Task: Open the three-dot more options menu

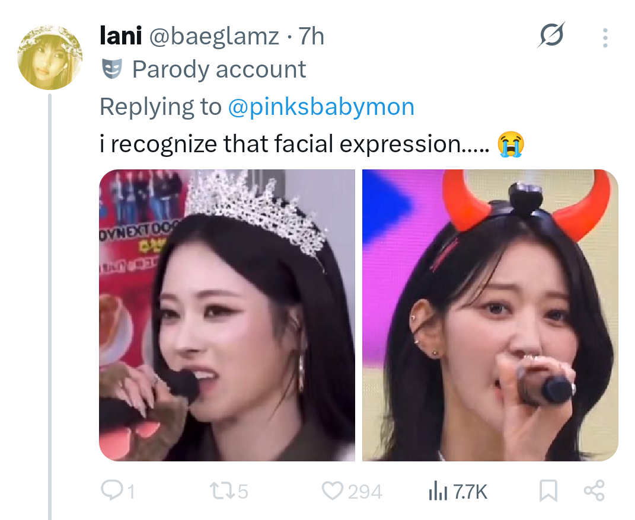Action: click(605, 38)
